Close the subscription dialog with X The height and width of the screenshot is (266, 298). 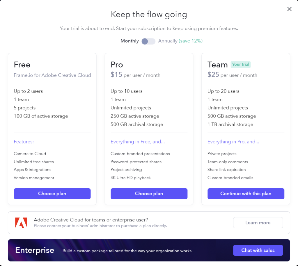[289, 9]
